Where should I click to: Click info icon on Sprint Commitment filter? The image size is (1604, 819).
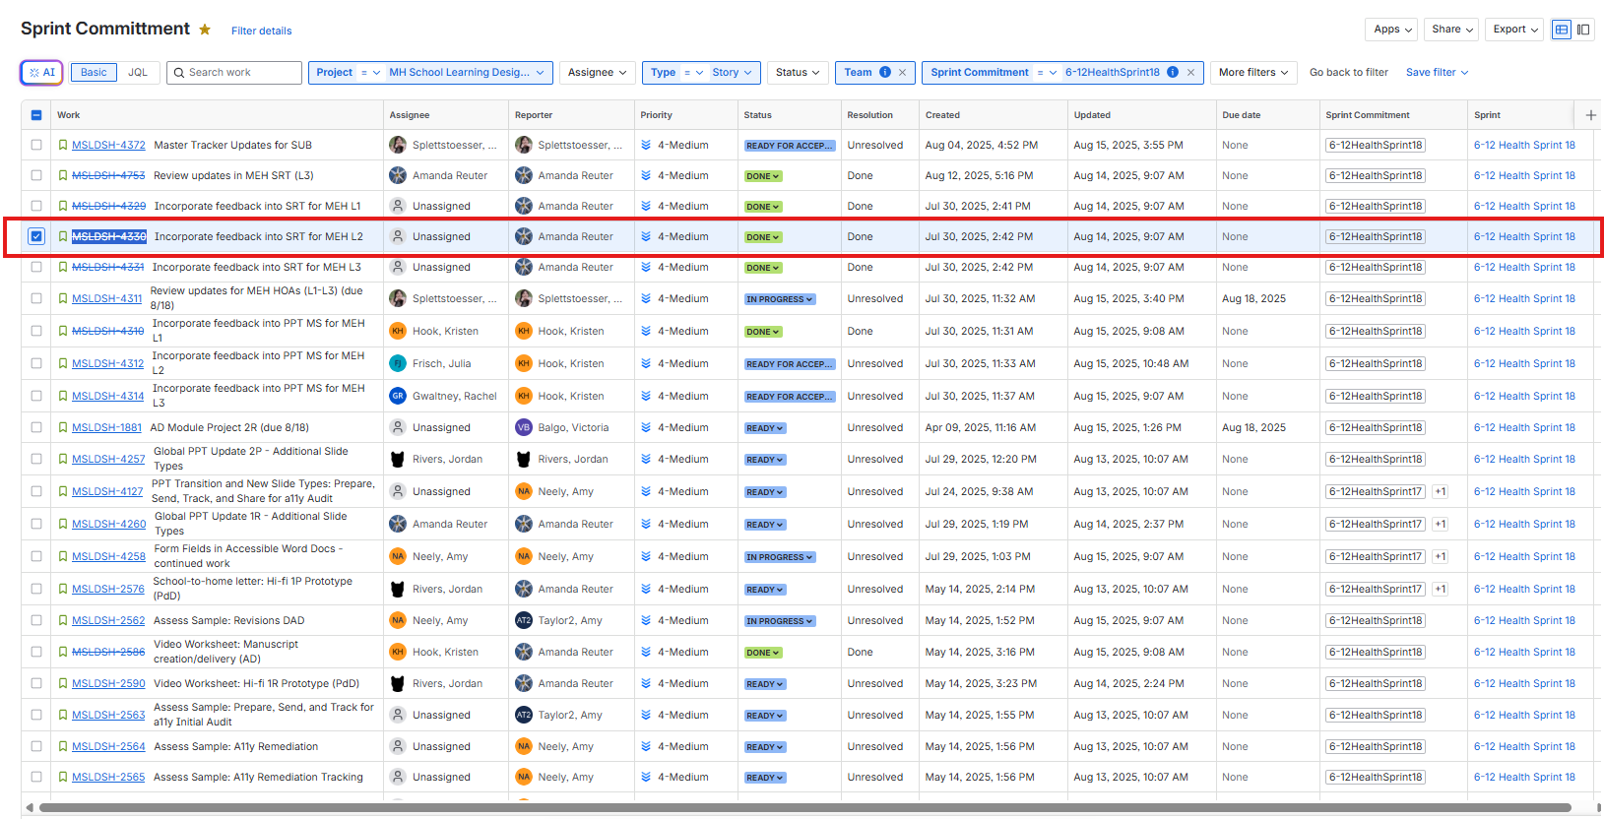pos(1173,72)
